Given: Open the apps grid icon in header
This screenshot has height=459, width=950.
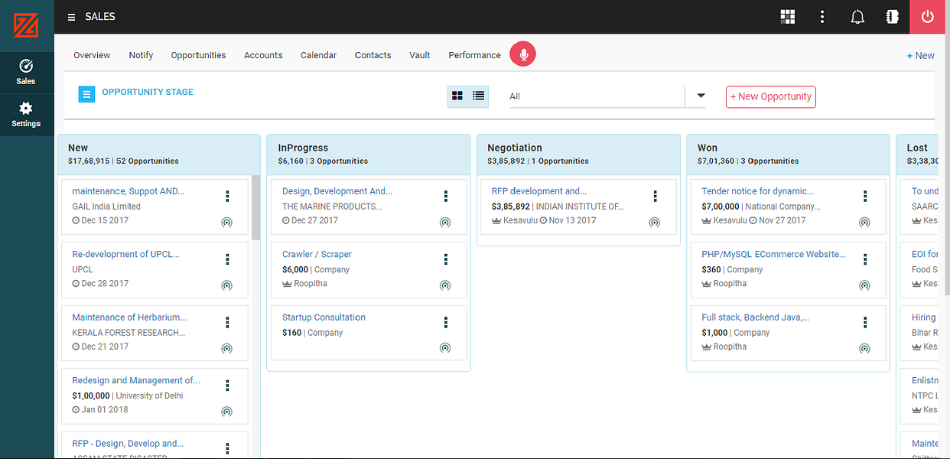Looking at the screenshot, I should (788, 17).
